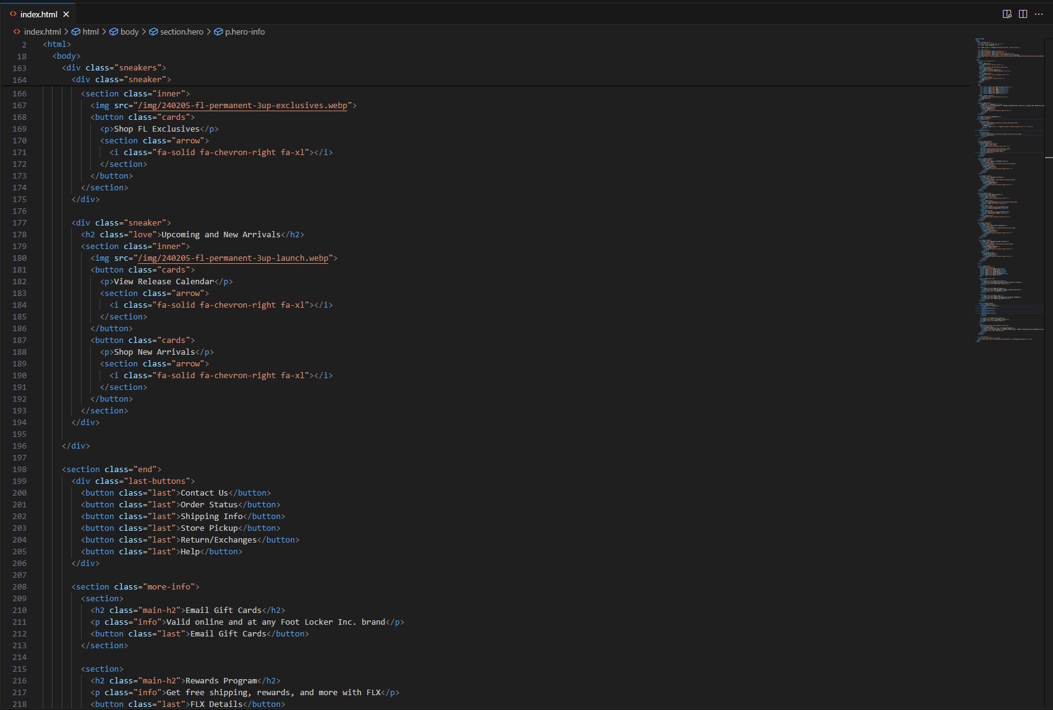Jump to sticky line div class sneakers
Image resolution: width=1053 pixels, height=710 pixels.
114,68
